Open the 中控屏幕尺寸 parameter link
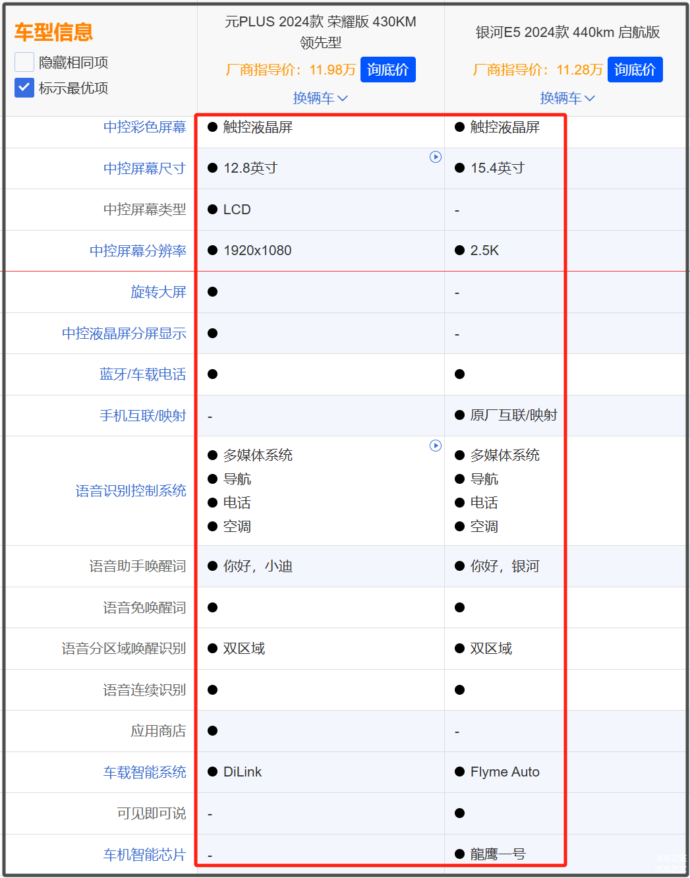This screenshot has height=878, width=690. (144, 169)
